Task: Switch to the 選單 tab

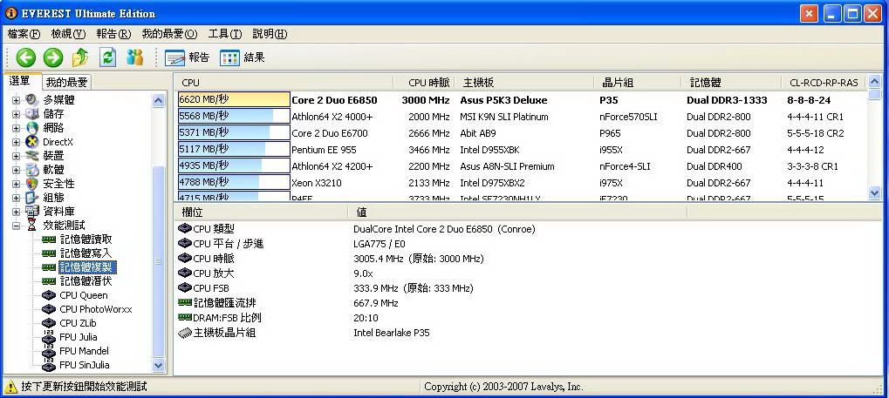Action: 20,81
